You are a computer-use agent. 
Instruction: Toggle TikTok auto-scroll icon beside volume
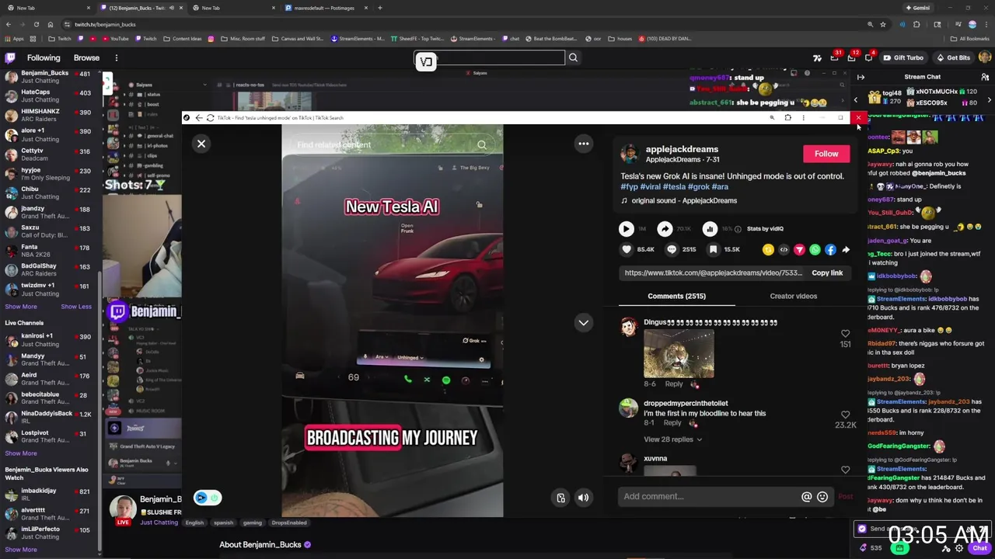coord(560,498)
